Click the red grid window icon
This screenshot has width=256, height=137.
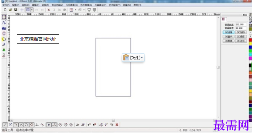[71, 10]
